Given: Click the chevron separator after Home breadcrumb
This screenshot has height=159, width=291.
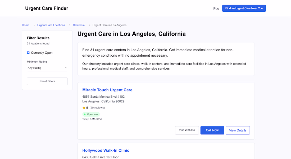Looking at the screenshot, I should coord(34,25).
